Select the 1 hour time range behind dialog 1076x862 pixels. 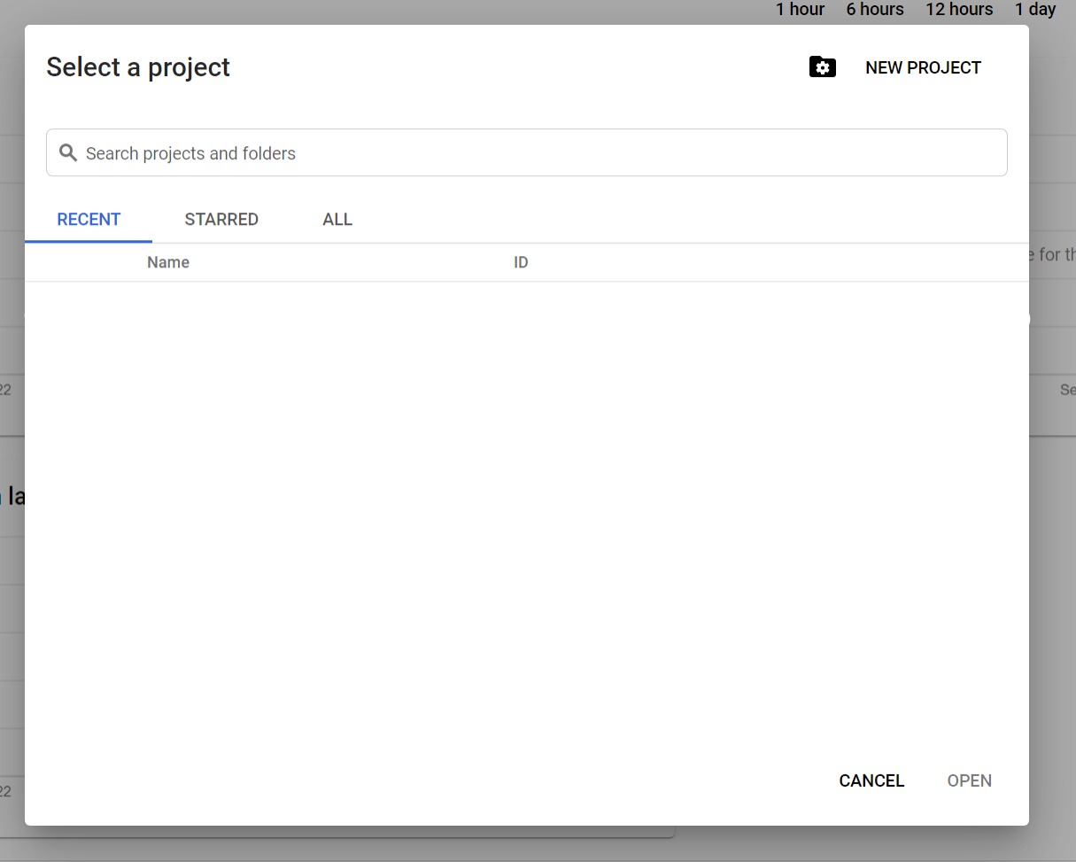800,9
